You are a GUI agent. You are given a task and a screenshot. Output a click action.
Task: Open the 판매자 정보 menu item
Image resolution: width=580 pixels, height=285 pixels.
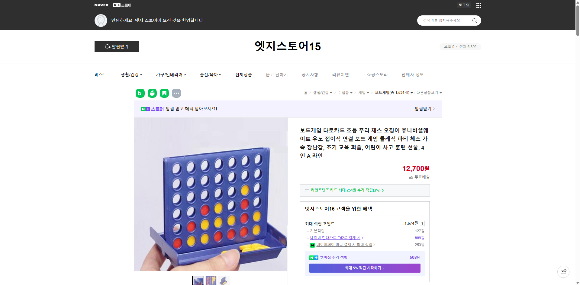coord(412,74)
